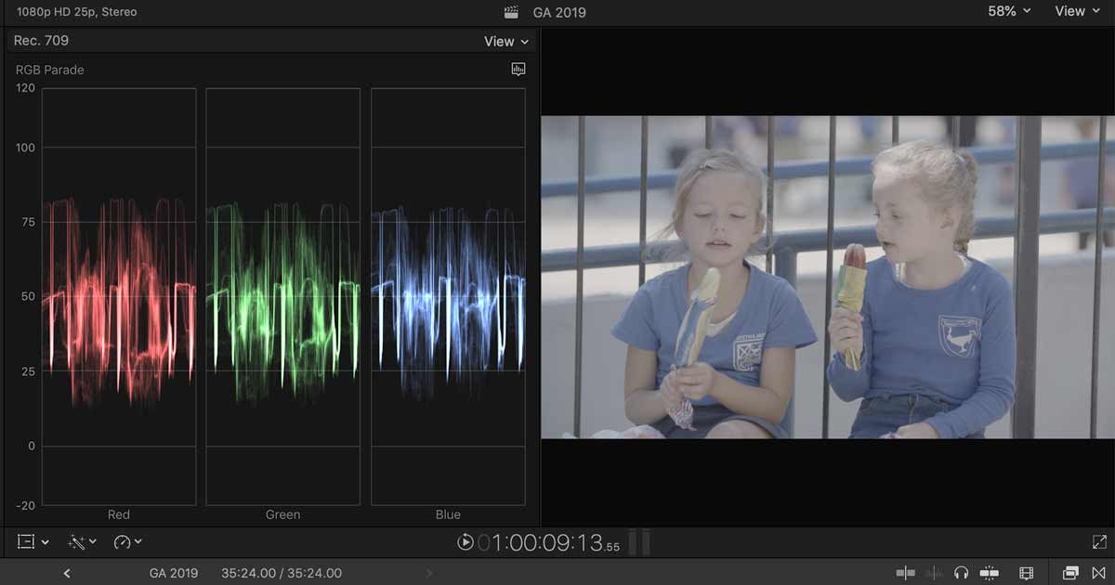The height and width of the screenshot is (585, 1115).
Task: Toggle timeline snapping
Action: click(x=989, y=574)
